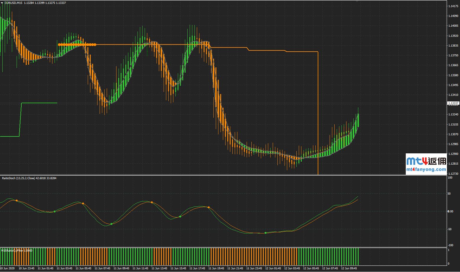
Task: Click the green horizontal step line at left
Action: coord(39,103)
